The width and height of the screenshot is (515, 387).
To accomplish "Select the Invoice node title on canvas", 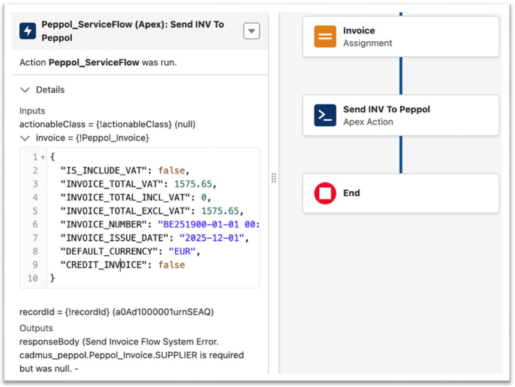I will pyautogui.click(x=359, y=31).
